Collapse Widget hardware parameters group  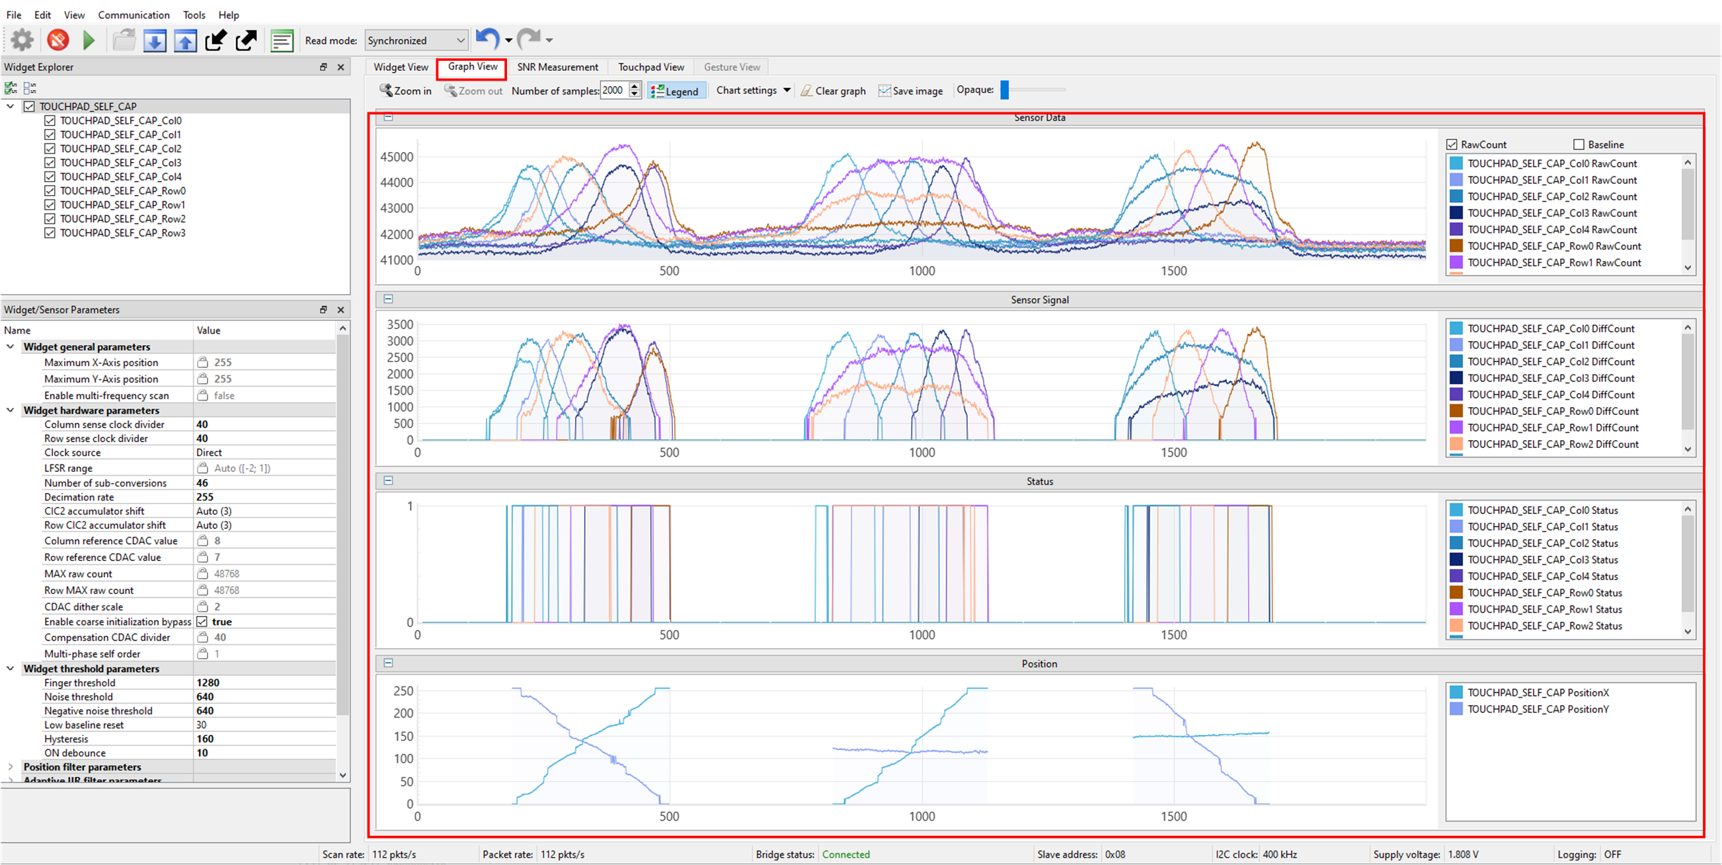pyautogui.click(x=10, y=410)
